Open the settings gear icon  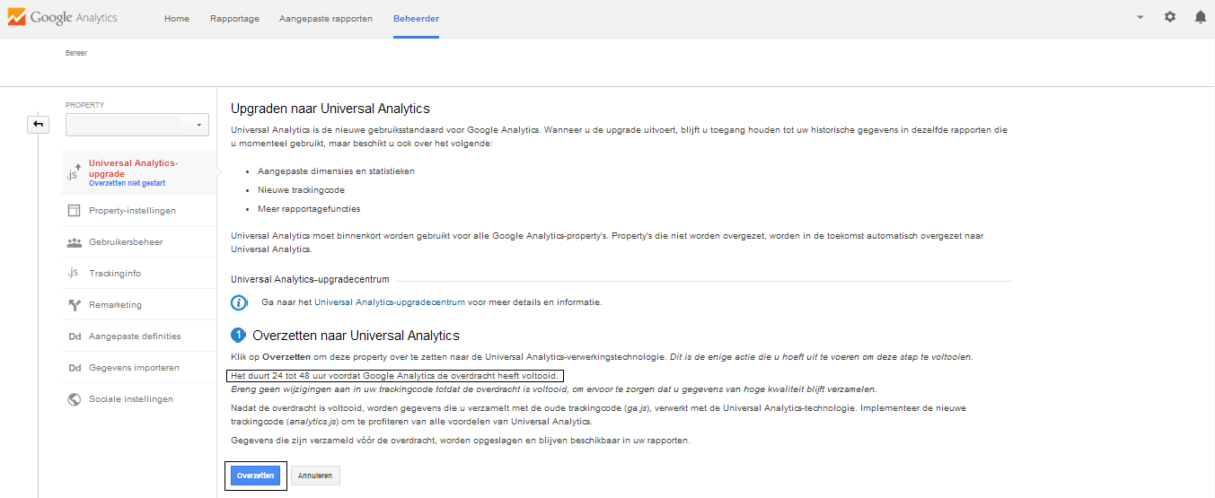[1169, 17]
